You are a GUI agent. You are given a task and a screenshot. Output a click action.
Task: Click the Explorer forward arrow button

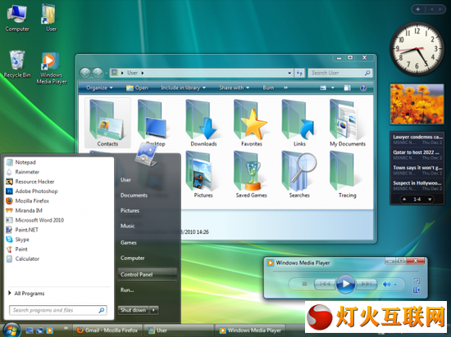[x=98, y=73]
